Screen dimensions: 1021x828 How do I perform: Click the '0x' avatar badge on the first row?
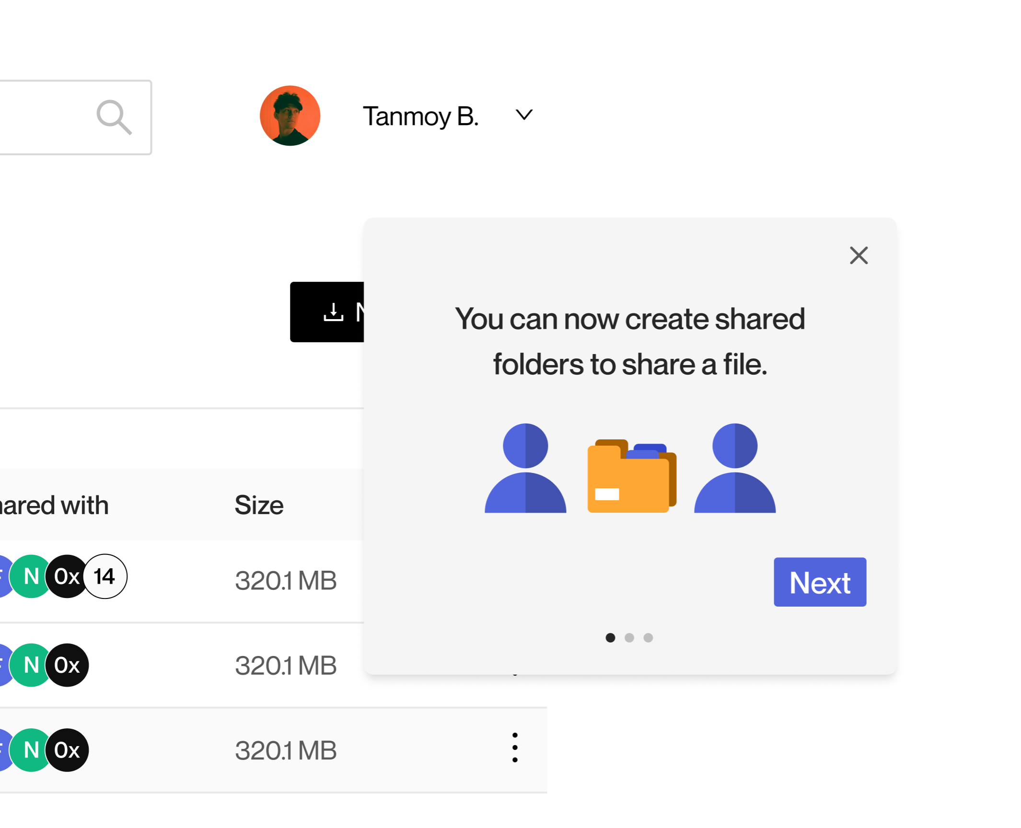tap(67, 576)
